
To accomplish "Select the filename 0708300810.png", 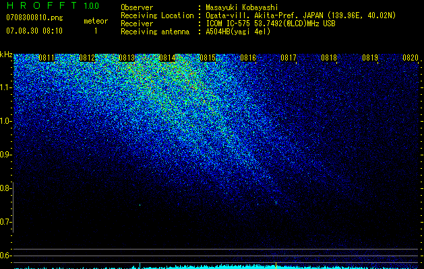I will click(34, 17).
